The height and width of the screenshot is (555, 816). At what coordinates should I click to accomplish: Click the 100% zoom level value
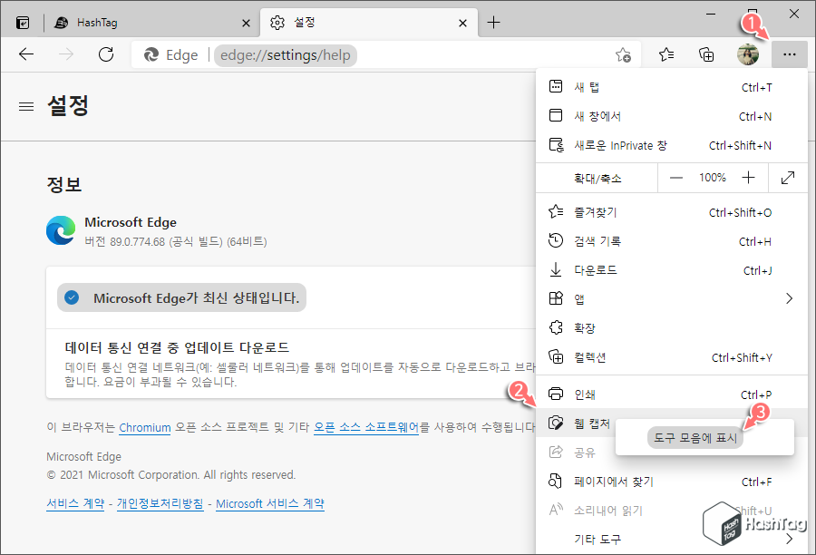tap(713, 178)
